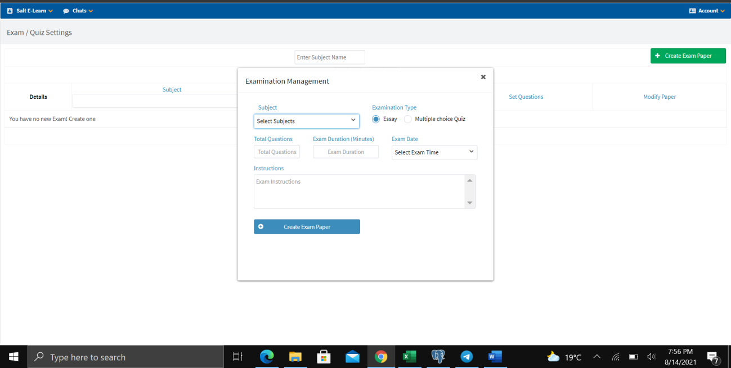Switch to the Set Questions tab
The image size is (731, 368).
(526, 96)
